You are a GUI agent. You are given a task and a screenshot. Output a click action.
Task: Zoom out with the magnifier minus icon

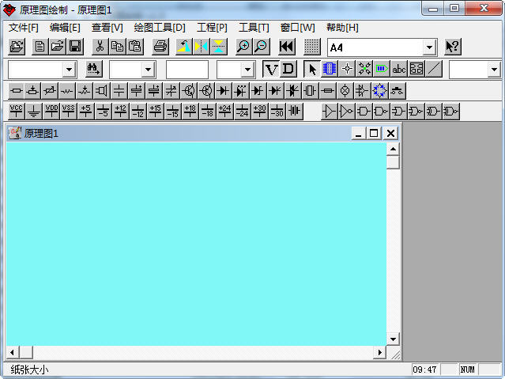(262, 47)
